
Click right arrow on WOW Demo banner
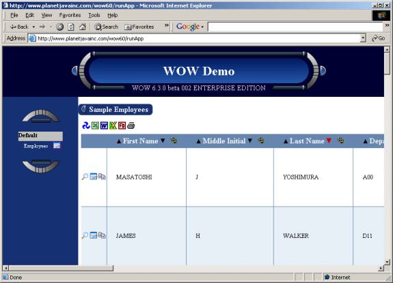point(323,71)
